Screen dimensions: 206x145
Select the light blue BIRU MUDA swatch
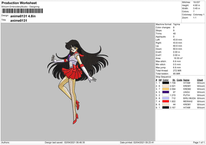coord(165,98)
